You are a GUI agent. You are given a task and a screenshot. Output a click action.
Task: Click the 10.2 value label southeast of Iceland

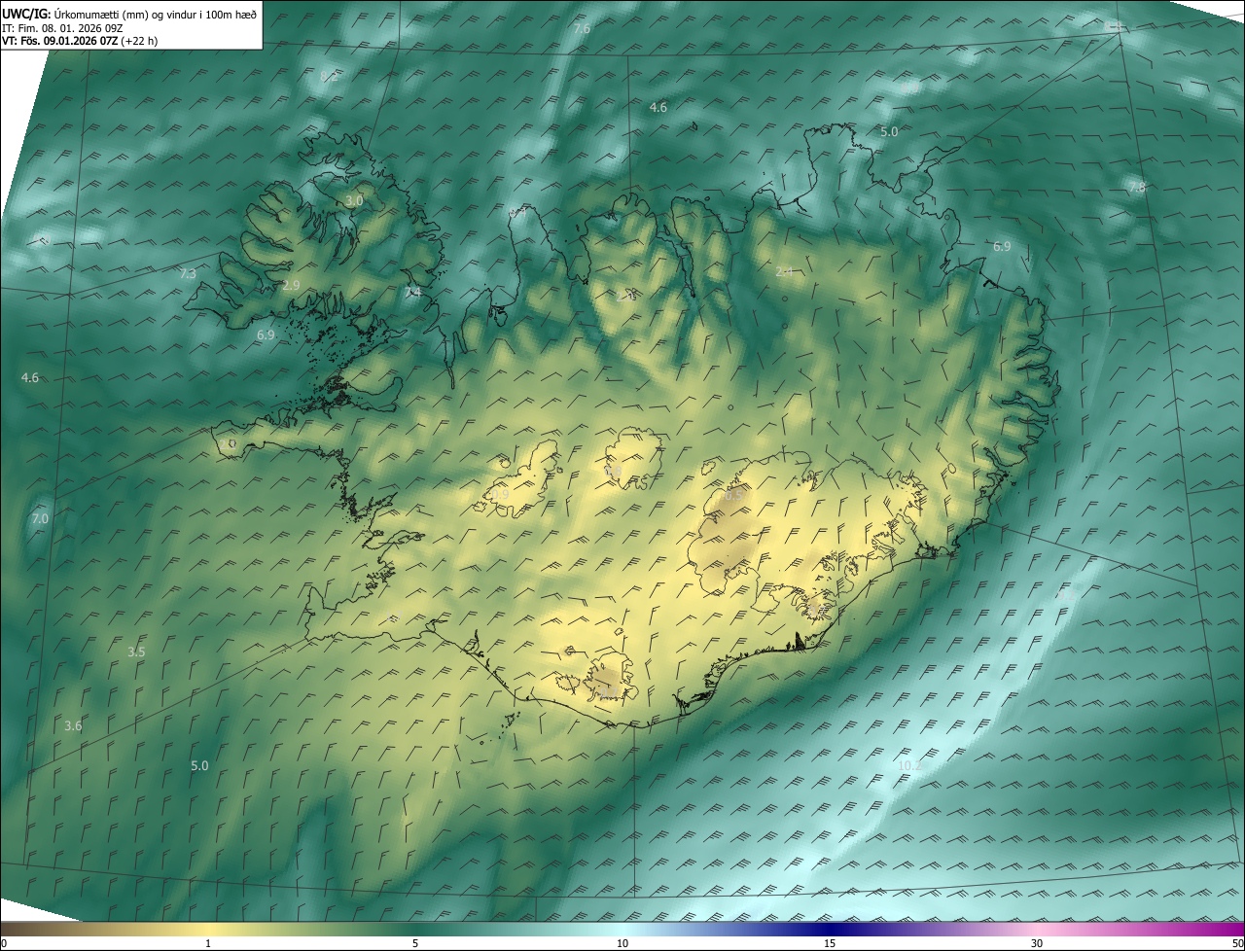point(909,765)
